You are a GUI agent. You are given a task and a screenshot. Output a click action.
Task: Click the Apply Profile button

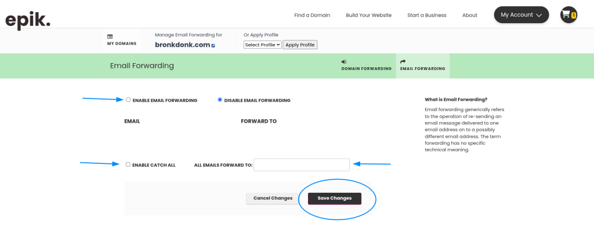[x=300, y=45]
